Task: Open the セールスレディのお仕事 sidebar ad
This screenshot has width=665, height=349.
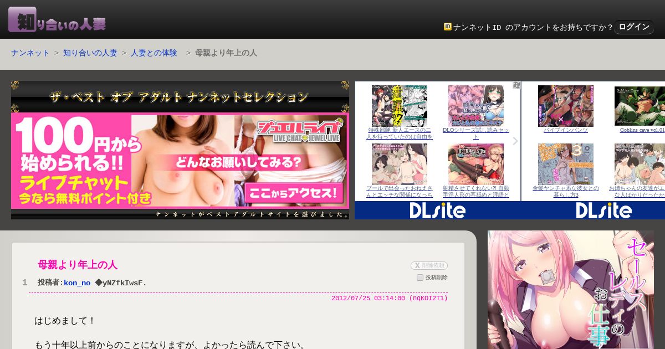Action: coord(571,290)
